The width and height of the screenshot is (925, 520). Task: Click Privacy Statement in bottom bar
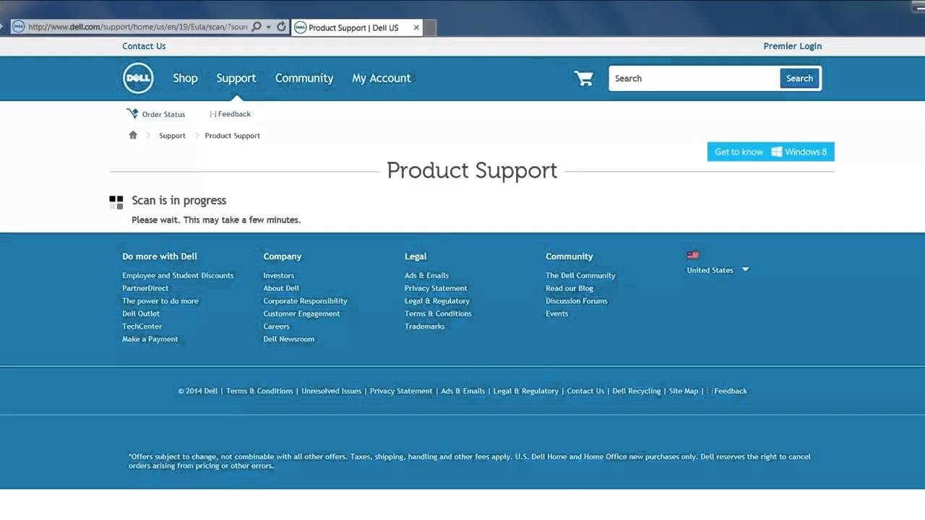[x=401, y=391]
